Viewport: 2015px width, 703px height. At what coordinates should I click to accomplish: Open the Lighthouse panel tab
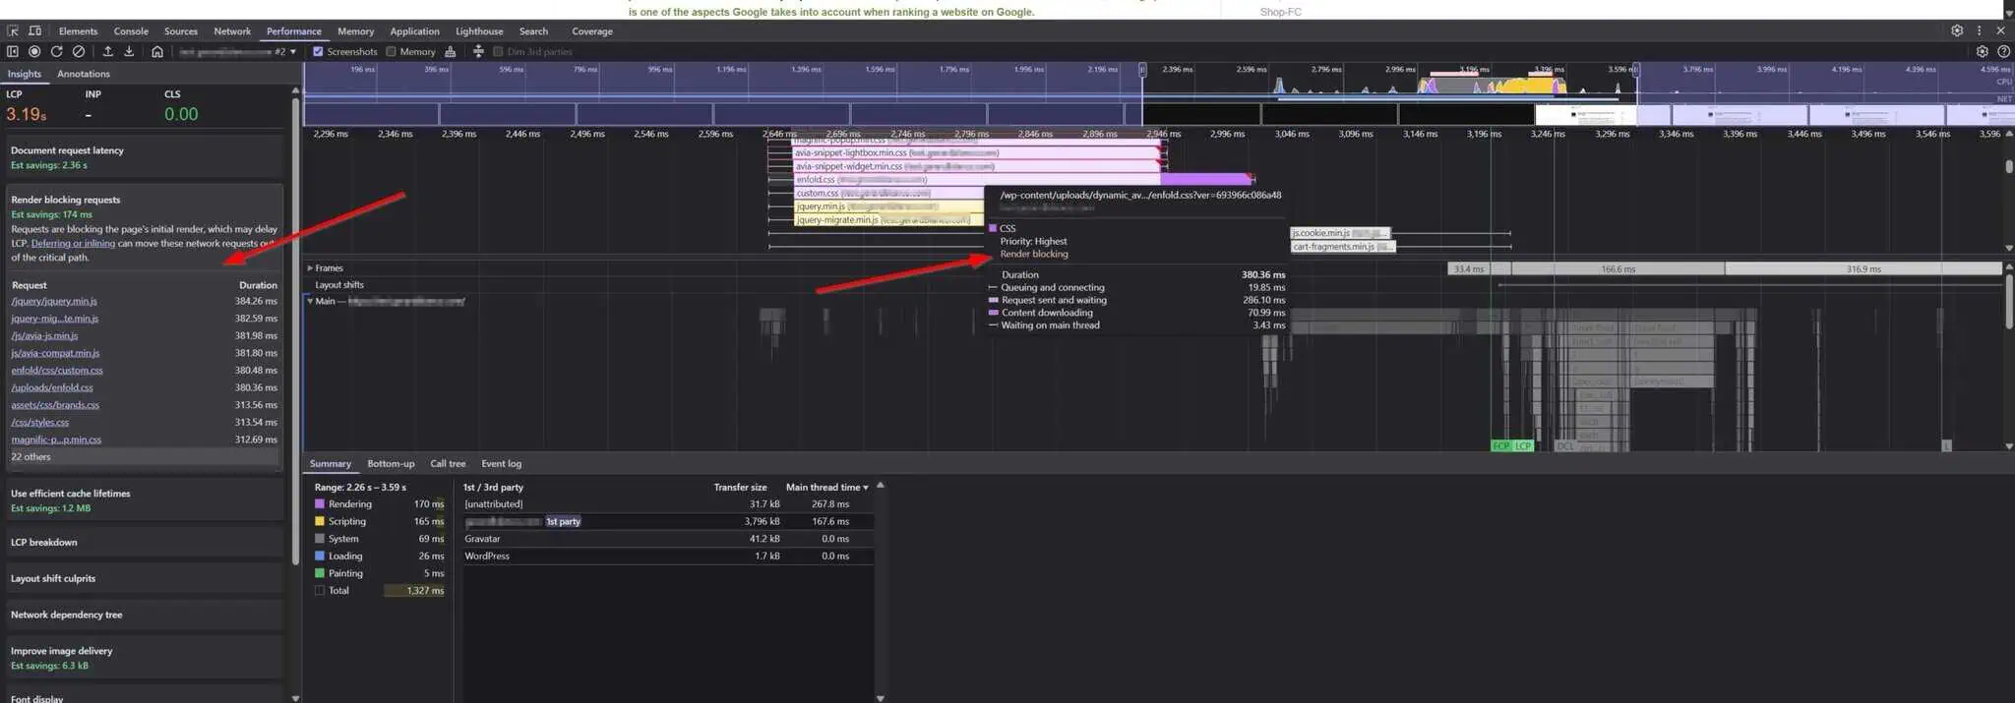[479, 30]
